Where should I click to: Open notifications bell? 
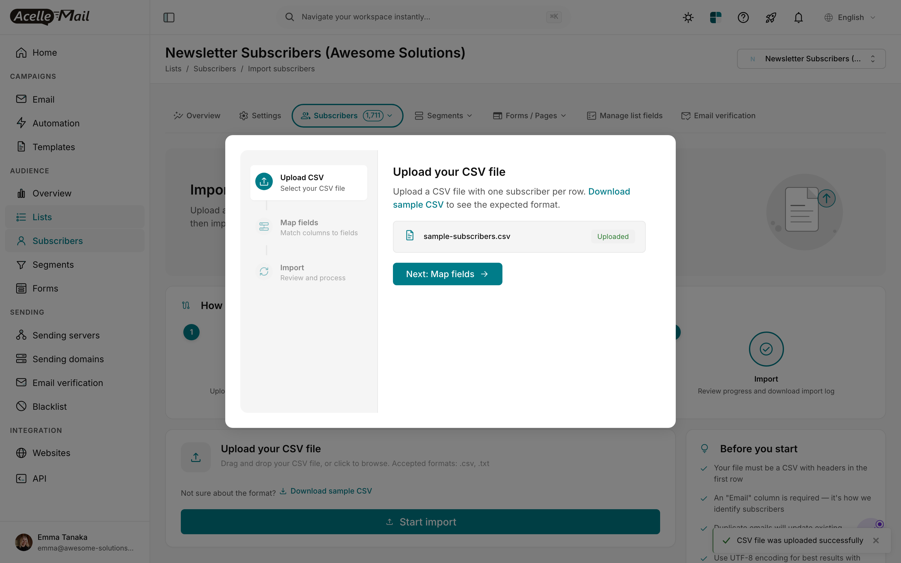tap(798, 17)
